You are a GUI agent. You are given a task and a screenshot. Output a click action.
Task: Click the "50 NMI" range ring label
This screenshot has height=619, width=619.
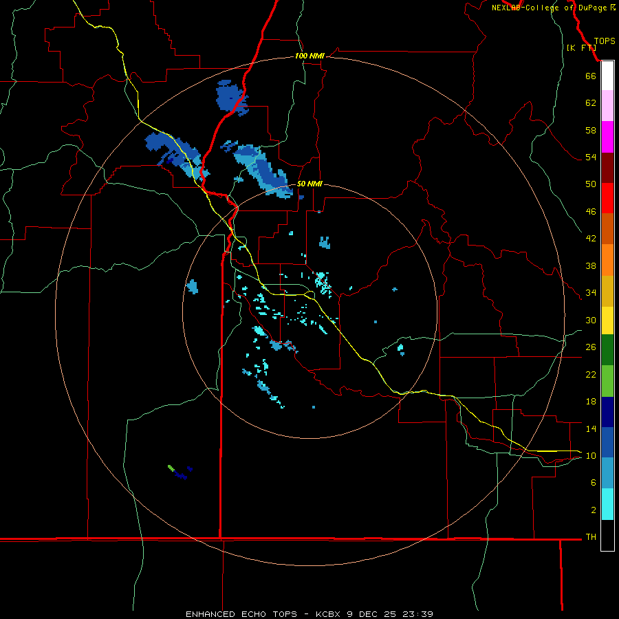tap(309, 184)
